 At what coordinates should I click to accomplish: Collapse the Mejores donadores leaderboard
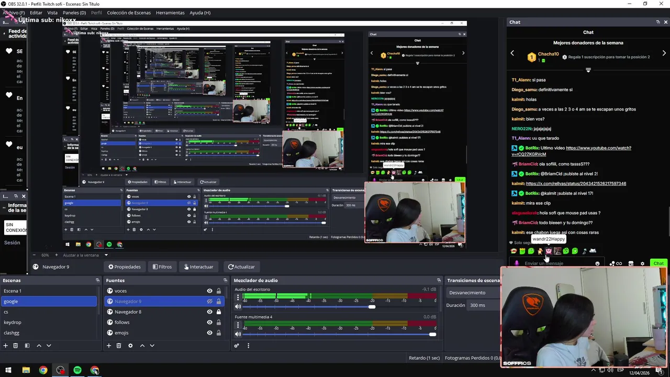(x=588, y=70)
